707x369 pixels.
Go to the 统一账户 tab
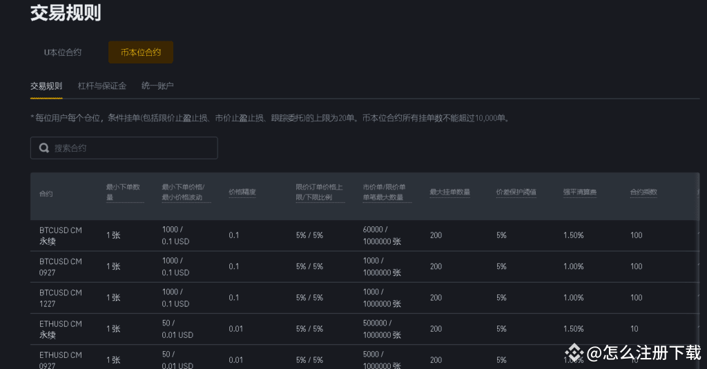tap(157, 86)
